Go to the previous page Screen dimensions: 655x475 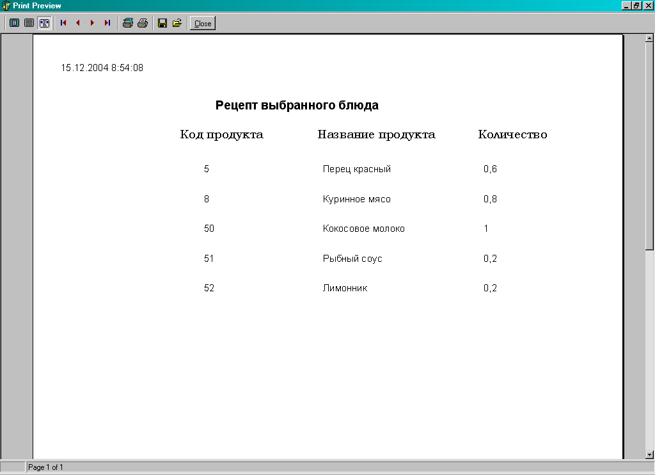point(78,23)
